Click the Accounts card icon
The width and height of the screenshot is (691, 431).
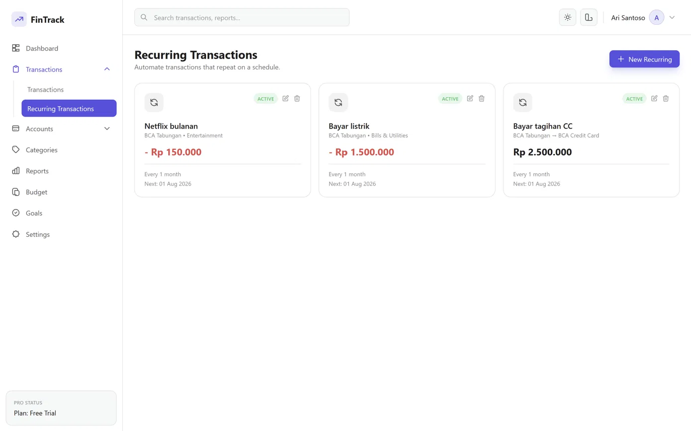click(x=16, y=129)
